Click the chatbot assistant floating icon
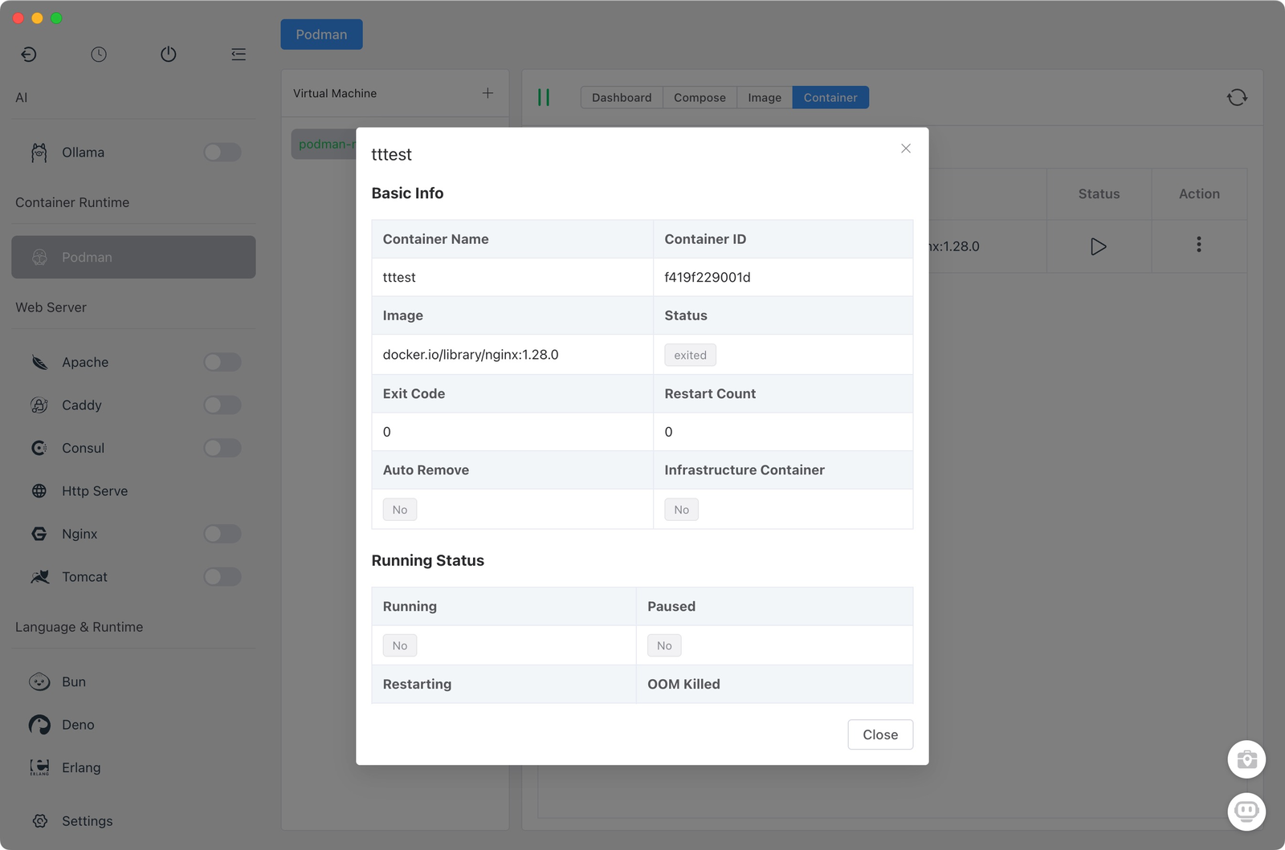The height and width of the screenshot is (850, 1285). [1246, 811]
